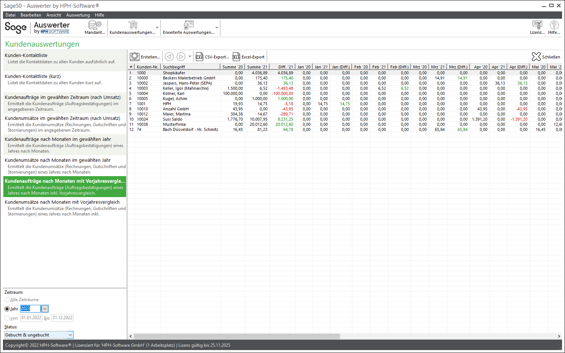Open the Jahr year dropdown
Screen dimensions: 565x353
45,309
